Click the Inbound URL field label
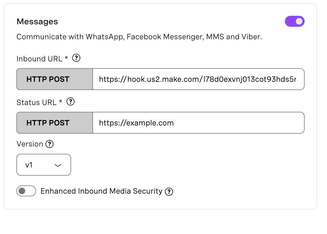 [x=39, y=59]
